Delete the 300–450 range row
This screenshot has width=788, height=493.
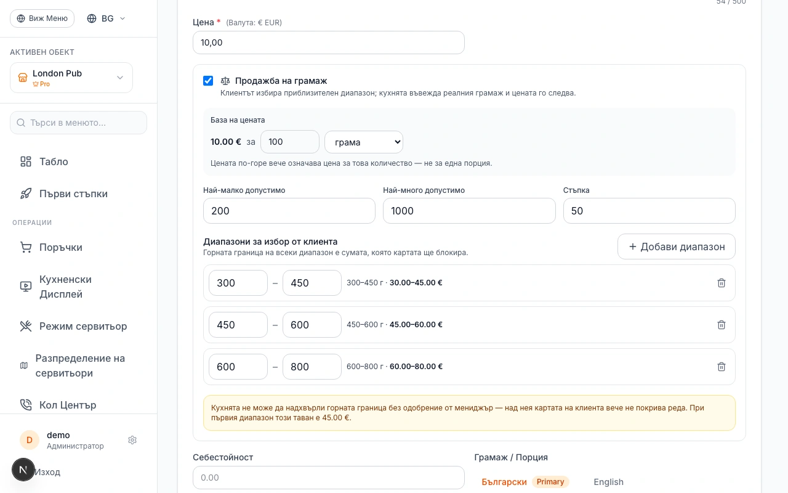(722, 283)
